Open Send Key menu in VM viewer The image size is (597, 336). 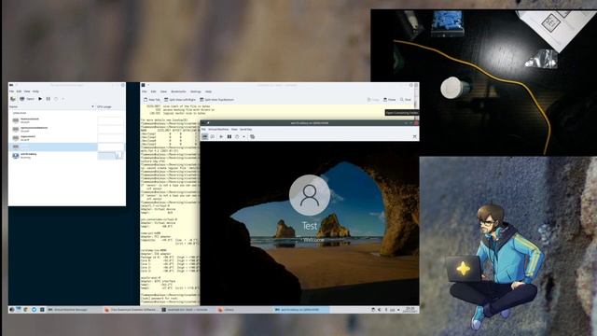pos(245,130)
